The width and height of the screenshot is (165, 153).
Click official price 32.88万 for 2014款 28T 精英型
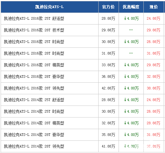coord(108,123)
